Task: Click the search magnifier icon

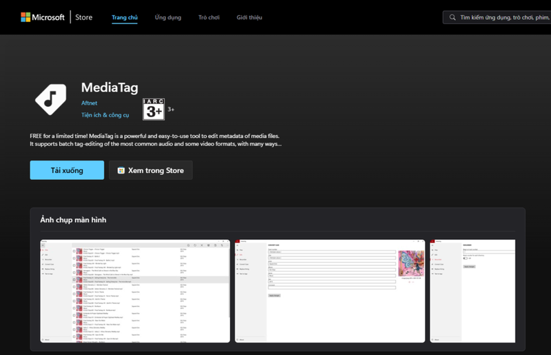Action: click(453, 17)
